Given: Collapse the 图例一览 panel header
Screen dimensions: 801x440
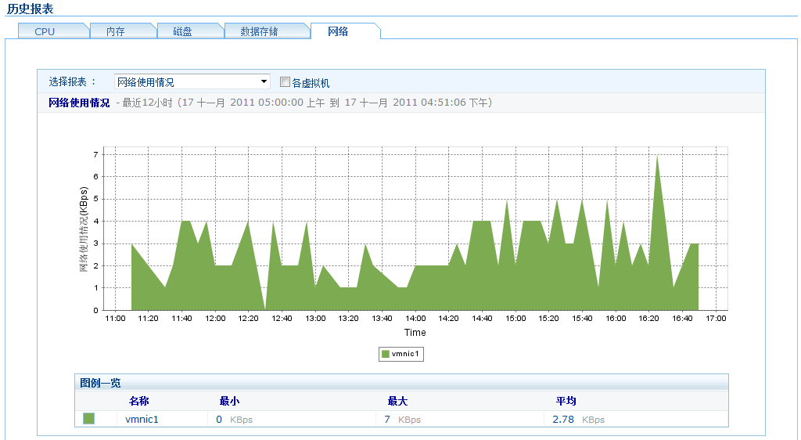Looking at the screenshot, I should pyautogui.click(x=101, y=383).
